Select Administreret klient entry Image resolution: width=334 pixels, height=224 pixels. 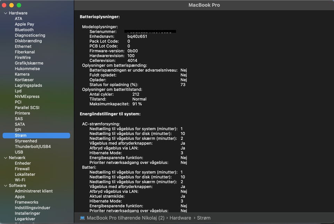pos(34,191)
